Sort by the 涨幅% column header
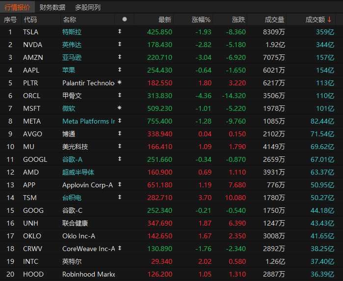The image size is (343, 281). point(201,20)
